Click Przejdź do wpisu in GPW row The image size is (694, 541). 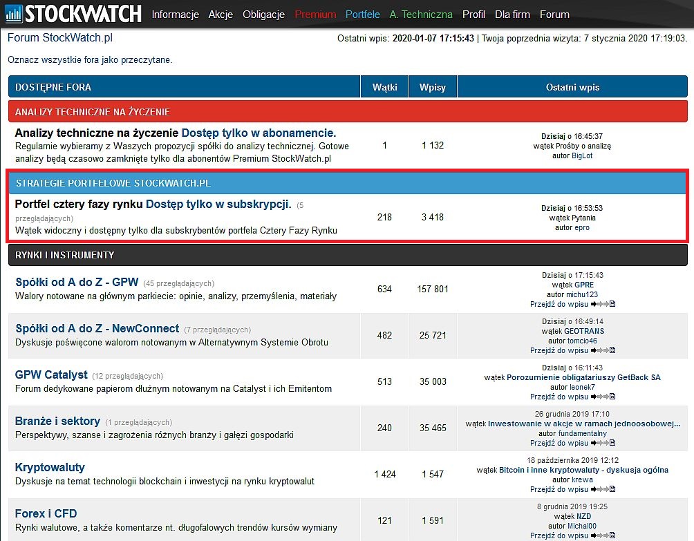(x=559, y=304)
